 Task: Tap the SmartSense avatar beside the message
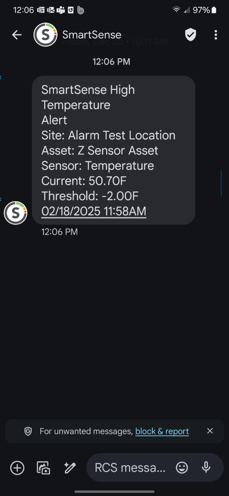[x=16, y=213]
